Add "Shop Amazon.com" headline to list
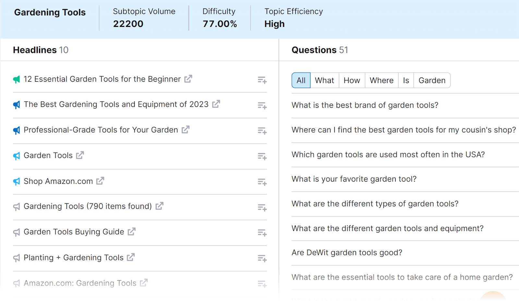Screen dimensions: 519x301 pyautogui.click(x=262, y=182)
